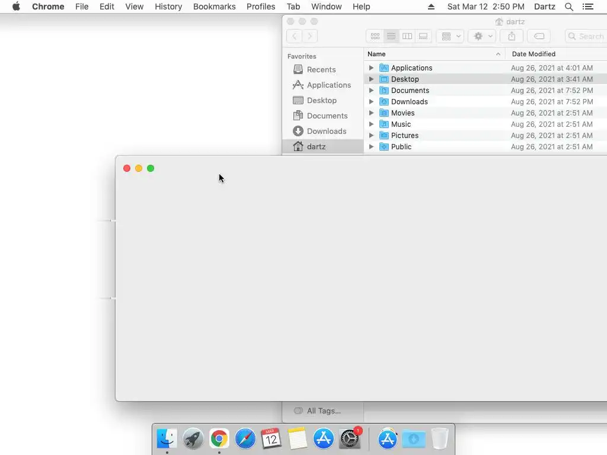Open Safari compass icon in Dock
Screen dimensions: 607x455
tap(245, 439)
